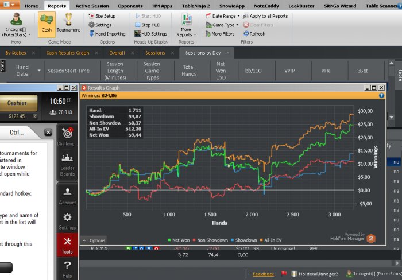
Task: Click the Feedback link in status bar
Action: point(263,274)
